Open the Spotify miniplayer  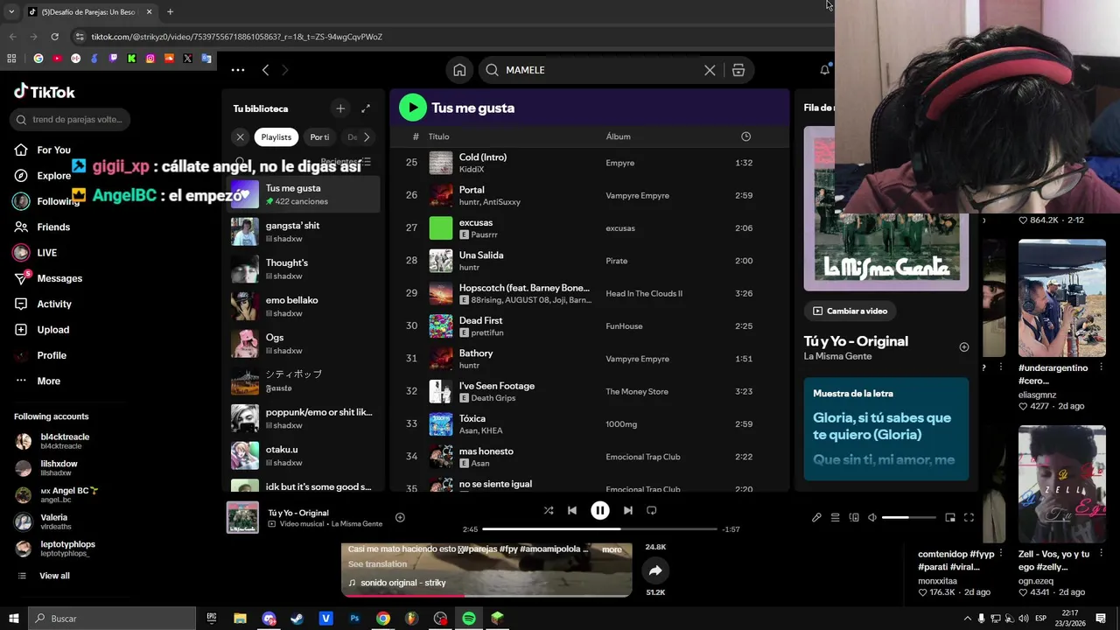(x=950, y=517)
